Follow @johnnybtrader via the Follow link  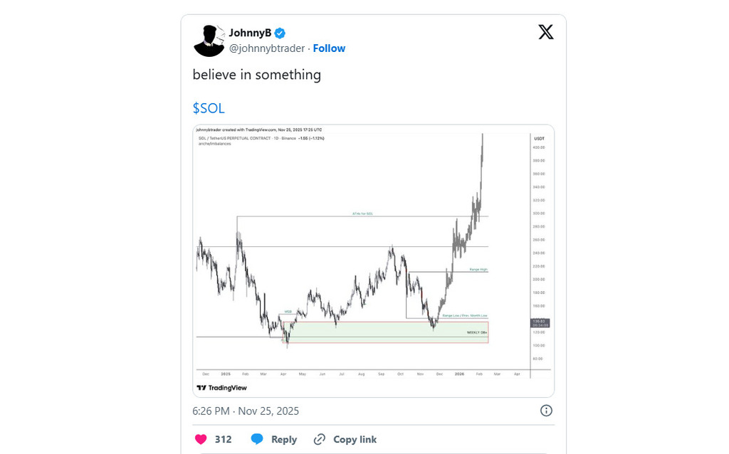[329, 48]
